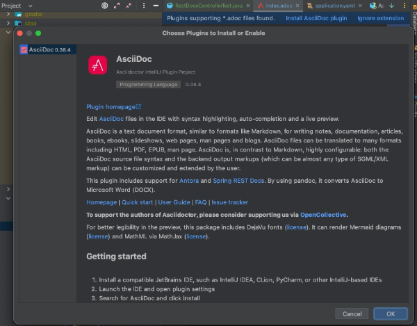Select the .idea folder row
The height and width of the screenshot is (326, 417).
tap(81, 24)
